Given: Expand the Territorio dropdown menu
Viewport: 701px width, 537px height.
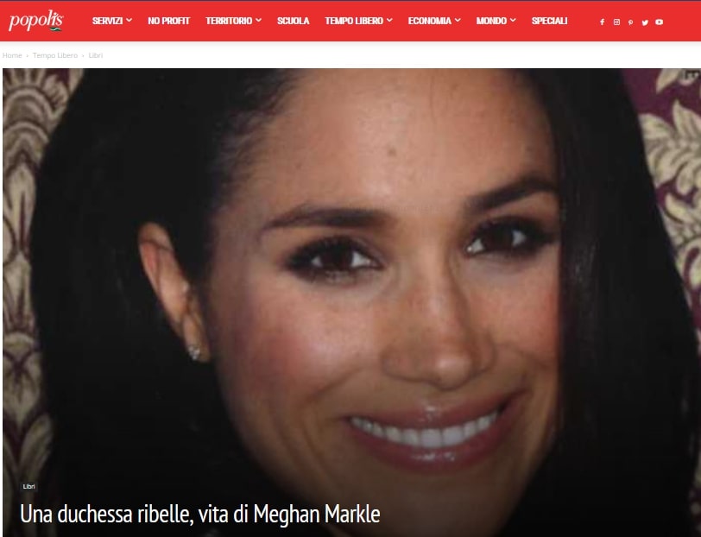Looking at the screenshot, I should point(233,21).
